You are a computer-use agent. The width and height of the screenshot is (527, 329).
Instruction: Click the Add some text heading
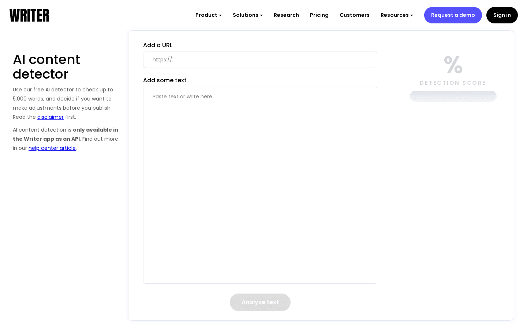point(165,80)
